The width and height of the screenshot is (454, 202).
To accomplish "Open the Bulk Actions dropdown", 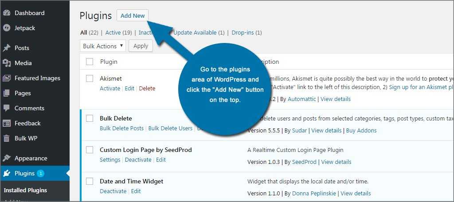I will pyautogui.click(x=103, y=46).
